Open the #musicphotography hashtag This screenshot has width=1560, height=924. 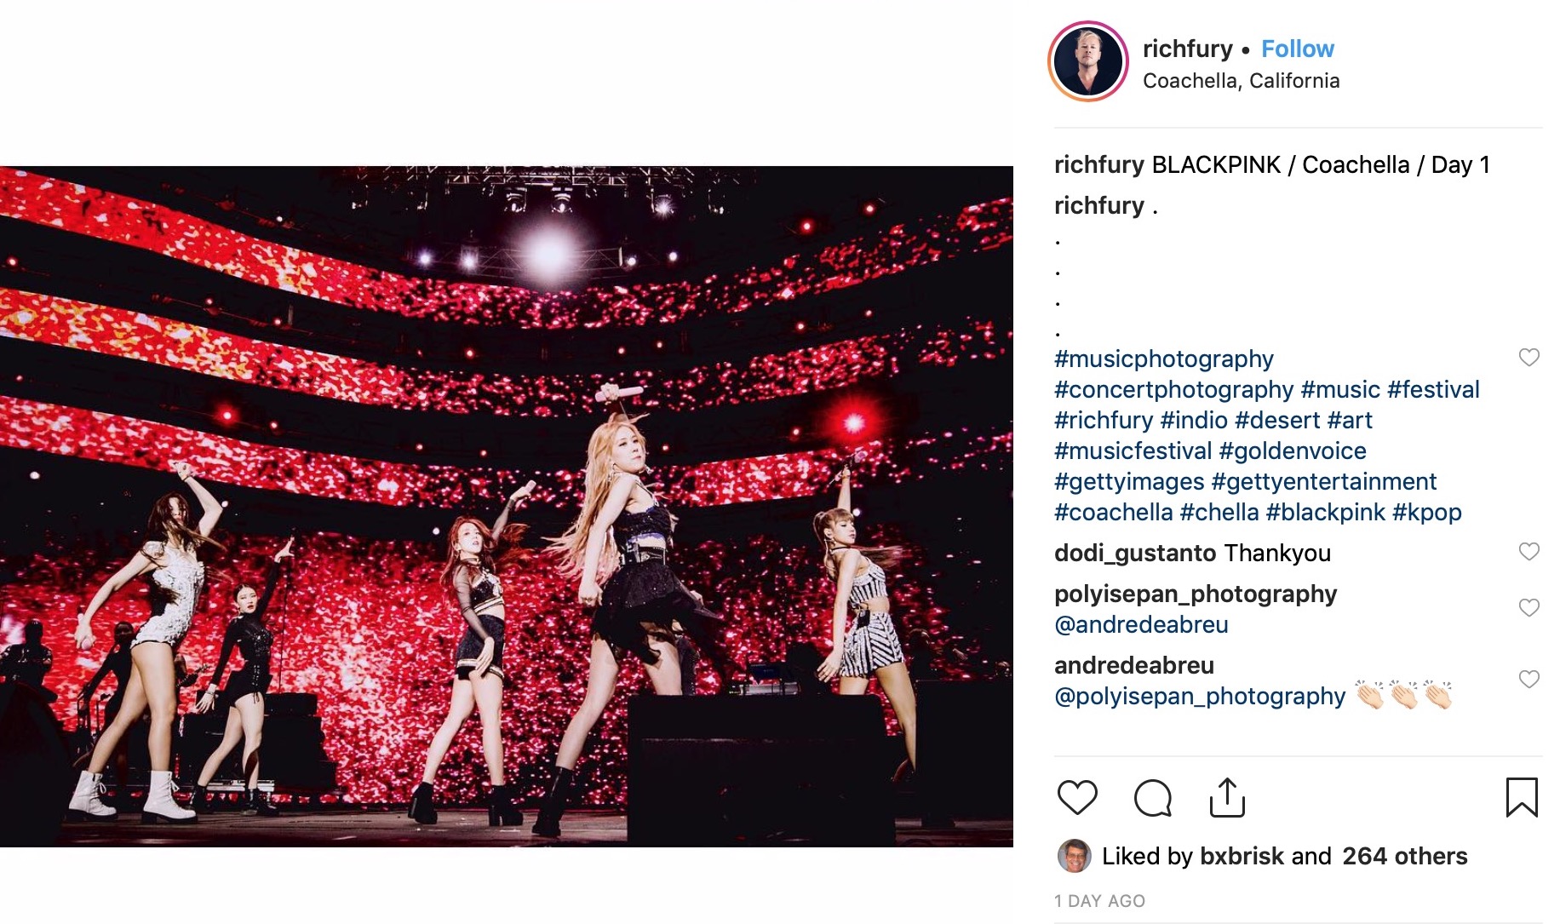pos(1164,359)
